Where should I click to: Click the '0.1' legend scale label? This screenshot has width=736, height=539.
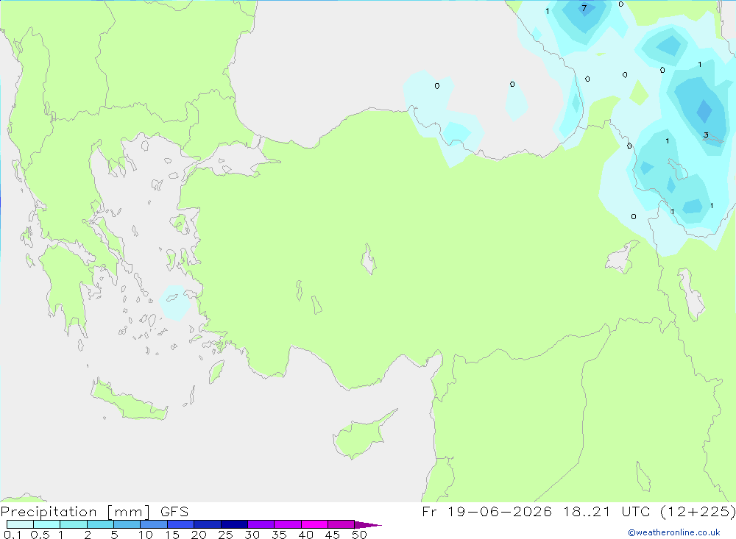13,535
